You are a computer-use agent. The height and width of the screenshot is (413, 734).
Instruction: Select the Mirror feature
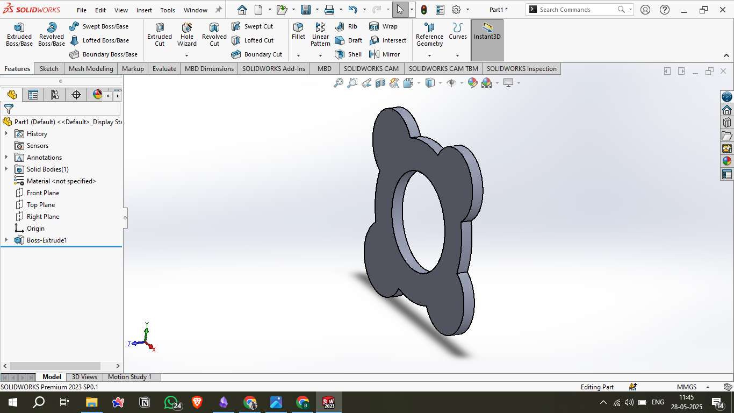click(384, 54)
